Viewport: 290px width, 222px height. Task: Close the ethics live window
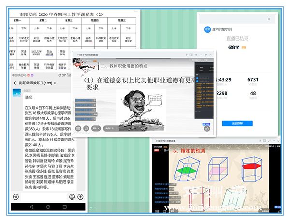[x=211, y=55]
